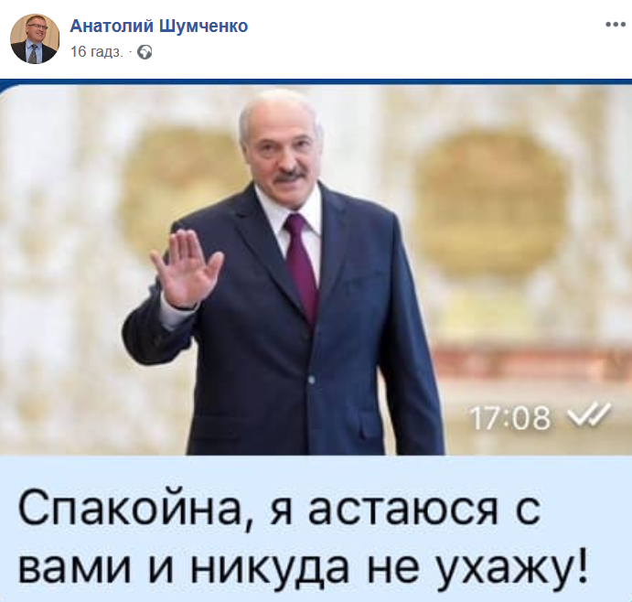
Task: Open the Анатолий Шумченко profile name link
Action: (x=159, y=26)
